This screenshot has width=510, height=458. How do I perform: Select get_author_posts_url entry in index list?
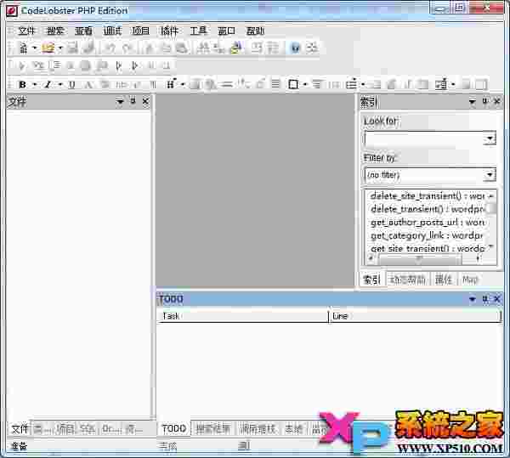[x=427, y=223]
